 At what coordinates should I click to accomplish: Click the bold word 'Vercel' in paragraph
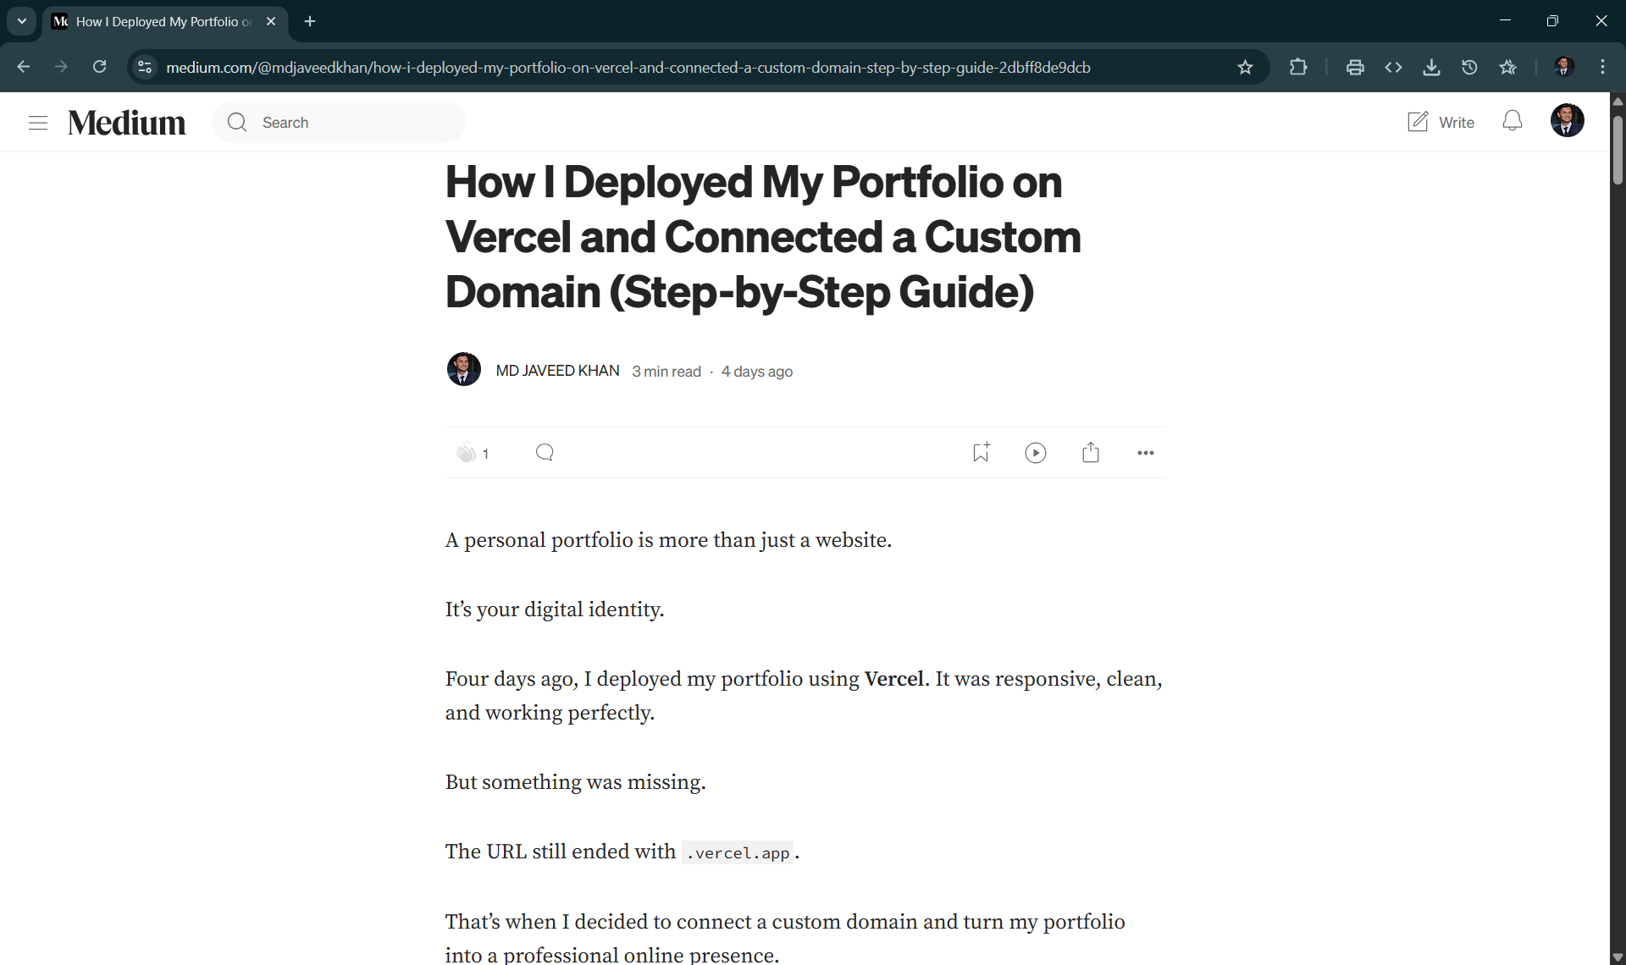(894, 679)
